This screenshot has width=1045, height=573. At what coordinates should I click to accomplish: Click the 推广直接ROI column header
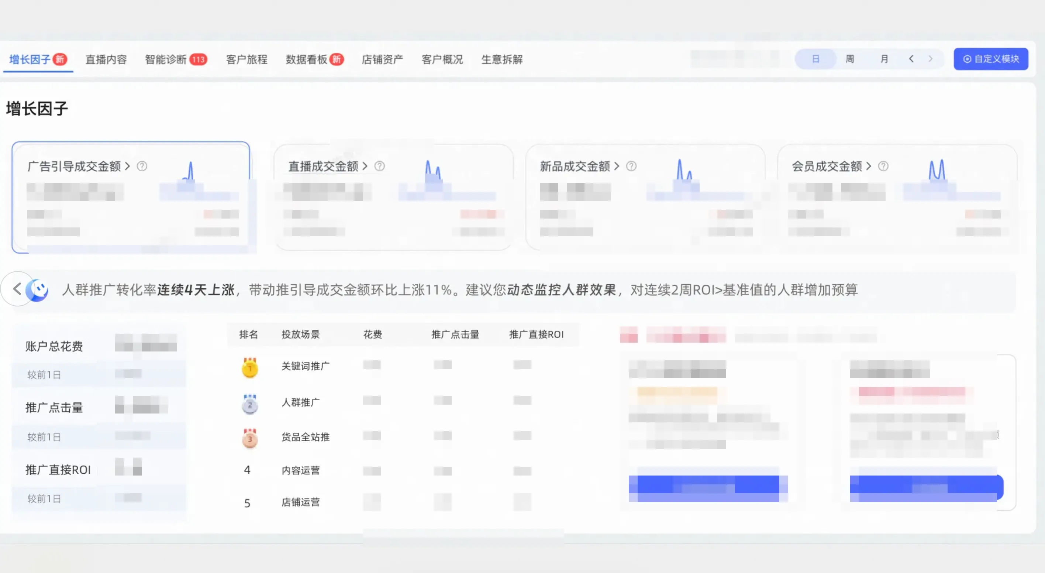(x=536, y=334)
